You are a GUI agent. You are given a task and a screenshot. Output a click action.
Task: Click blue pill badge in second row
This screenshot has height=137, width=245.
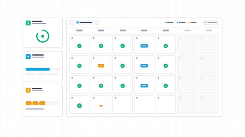coord(144,66)
